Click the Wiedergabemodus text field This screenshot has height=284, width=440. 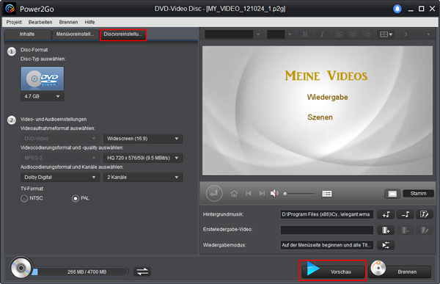[x=327, y=245]
